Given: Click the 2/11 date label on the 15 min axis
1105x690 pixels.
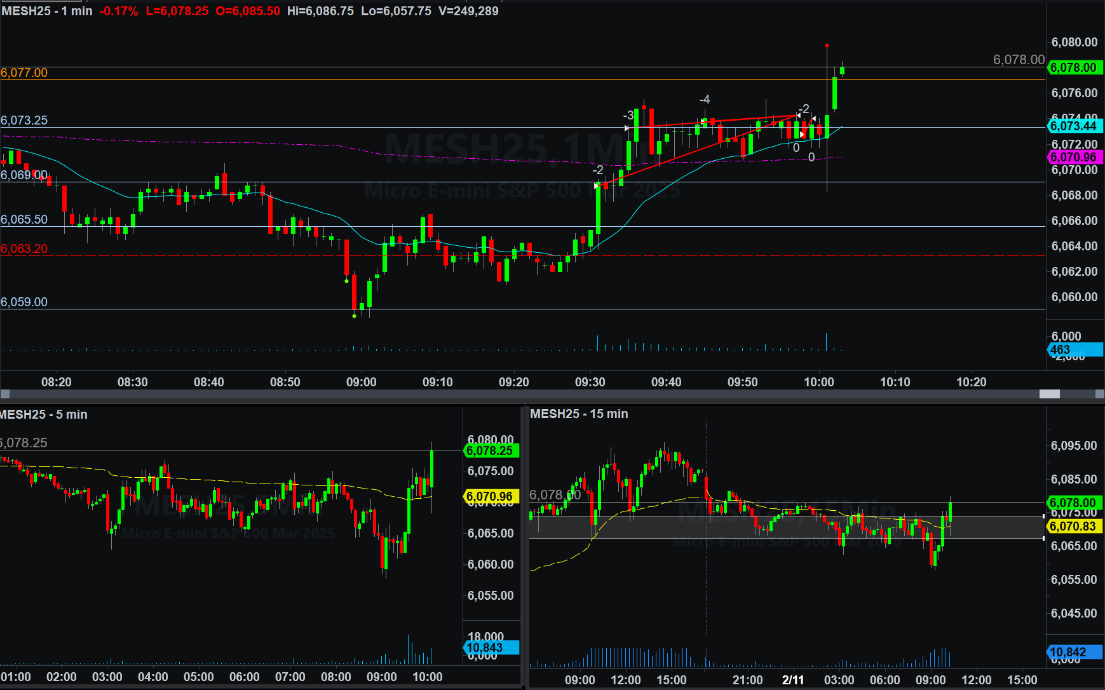Looking at the screenshot, I should point(793,680).
